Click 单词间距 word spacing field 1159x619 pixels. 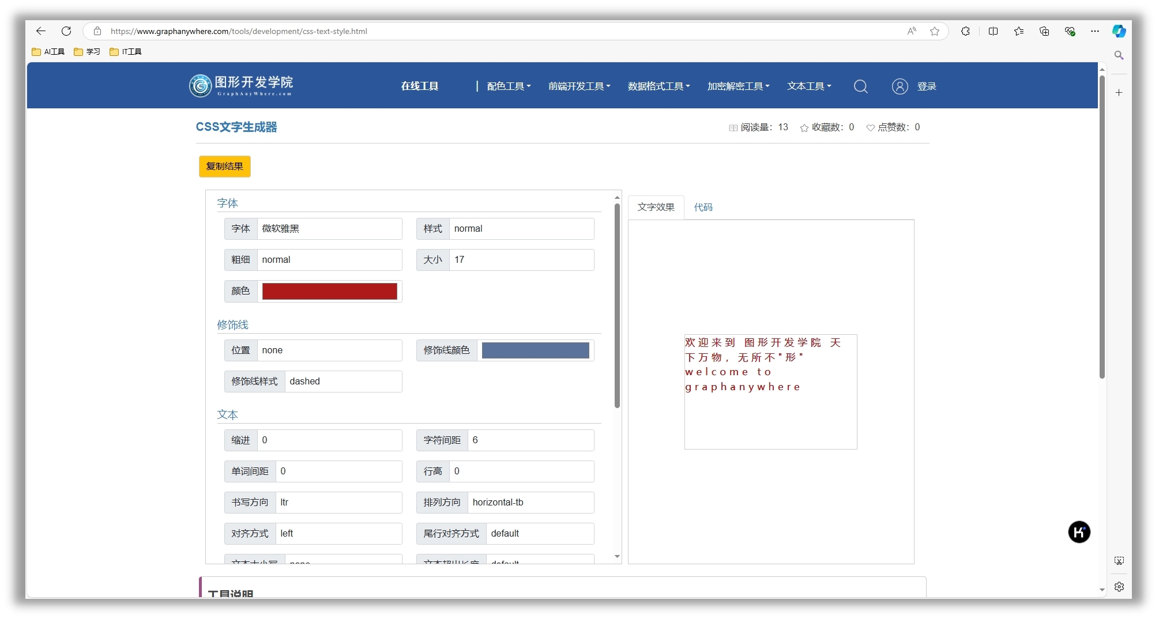pos(338,471)
